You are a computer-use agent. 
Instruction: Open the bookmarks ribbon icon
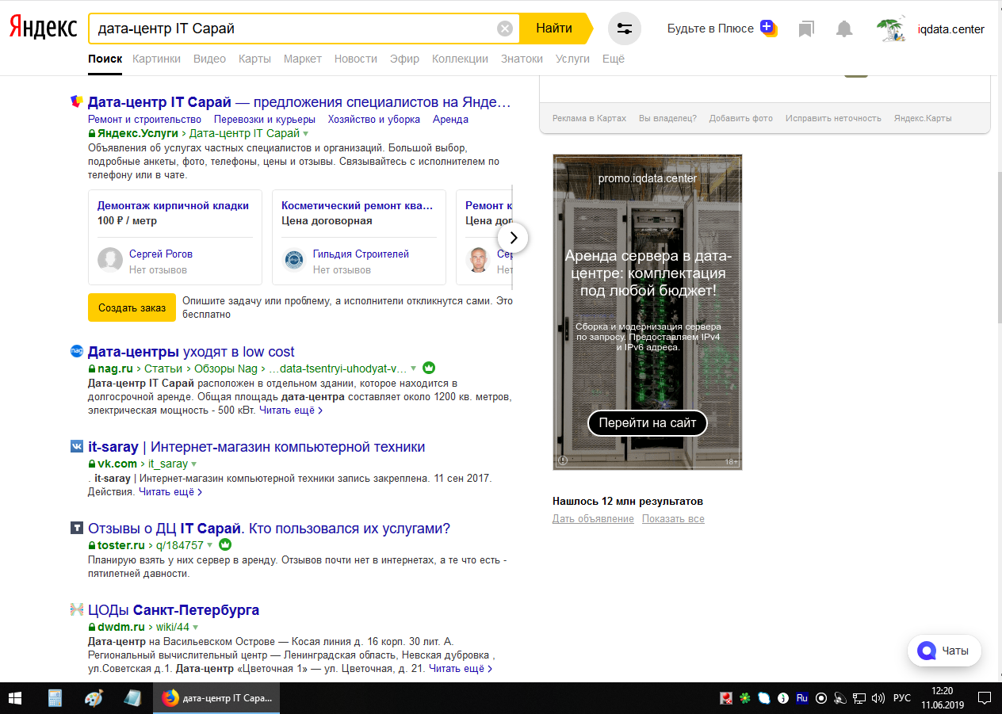pyautogui.click(x=806, y=29)
